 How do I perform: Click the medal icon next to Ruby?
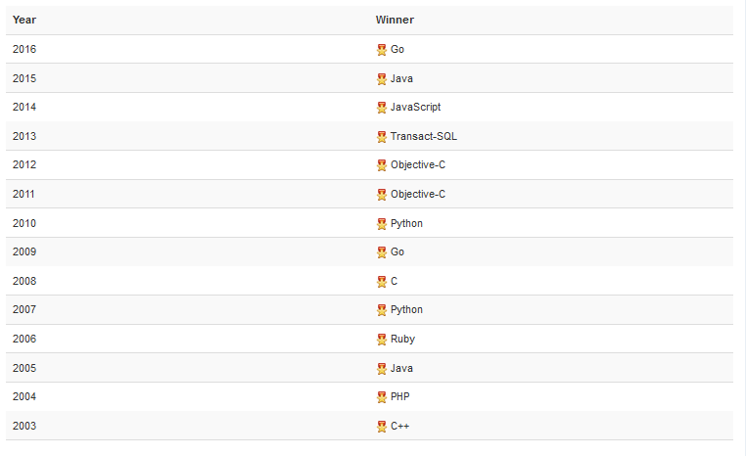click(382, 339)
